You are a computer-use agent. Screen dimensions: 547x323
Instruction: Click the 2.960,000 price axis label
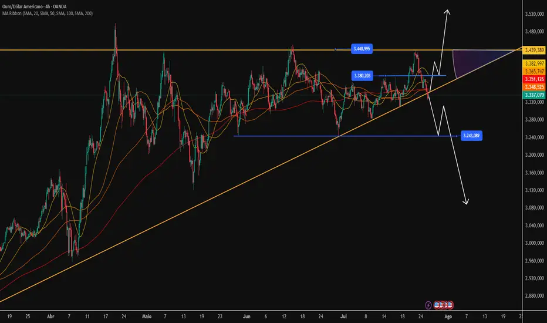click(x=535, y=261)
